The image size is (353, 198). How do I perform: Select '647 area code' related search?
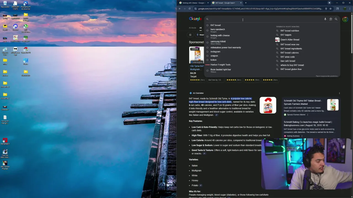point(287,57)
